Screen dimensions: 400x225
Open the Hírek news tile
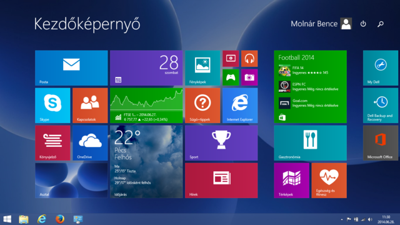221,181
